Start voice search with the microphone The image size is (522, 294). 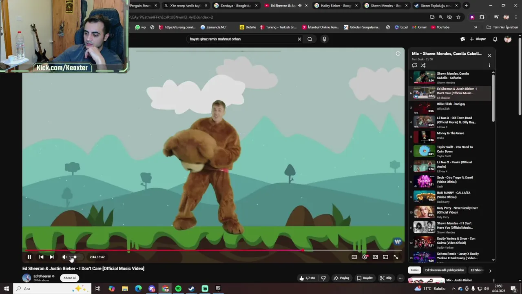(x=324, y=39)
